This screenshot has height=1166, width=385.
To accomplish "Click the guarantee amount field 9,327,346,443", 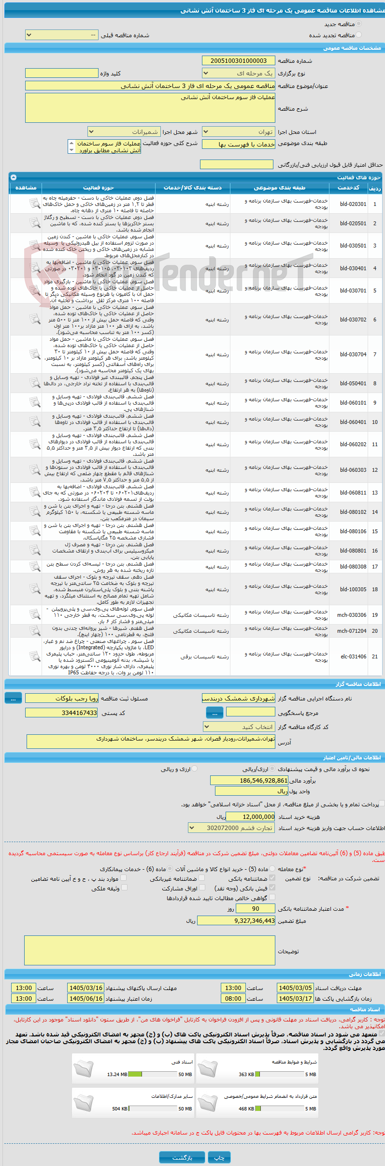I will [237, 920].
